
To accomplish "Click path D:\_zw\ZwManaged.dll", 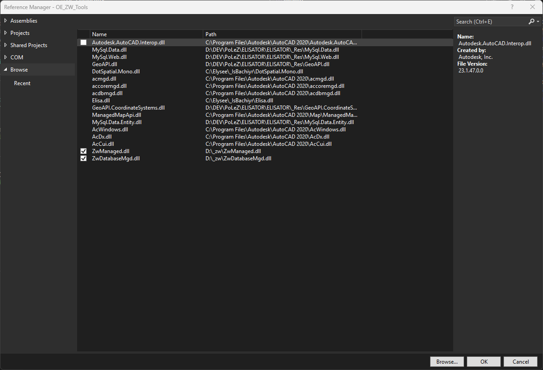I will coord(233,151).
